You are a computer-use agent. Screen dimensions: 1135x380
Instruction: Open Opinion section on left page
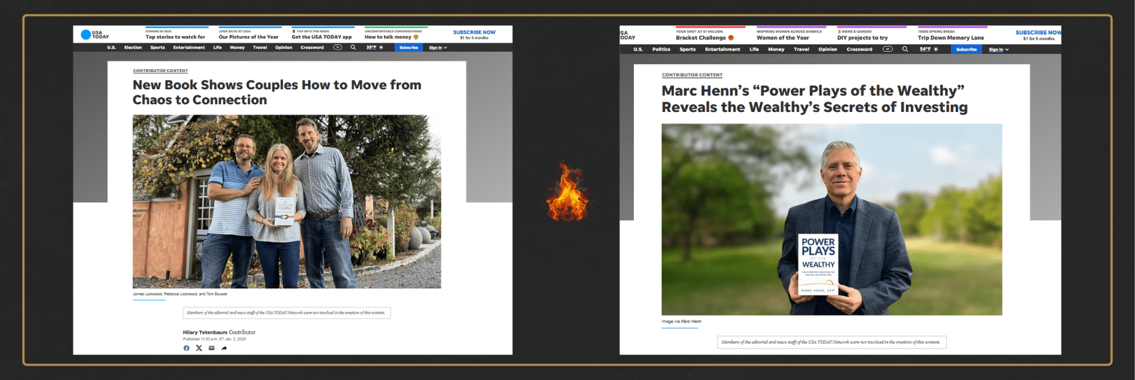coord(284,48)
